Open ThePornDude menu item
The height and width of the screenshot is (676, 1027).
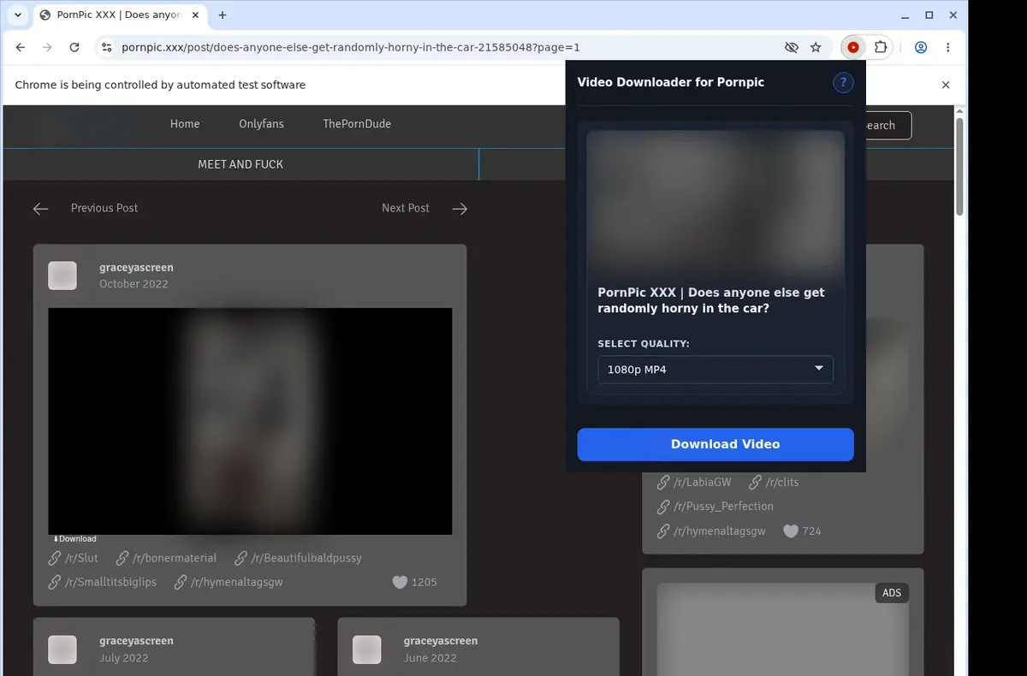[x=357, y=124]
